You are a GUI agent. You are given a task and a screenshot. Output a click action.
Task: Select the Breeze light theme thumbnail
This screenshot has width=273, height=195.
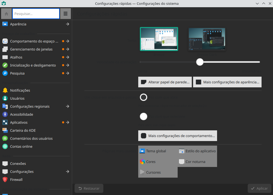pos(159,39)
